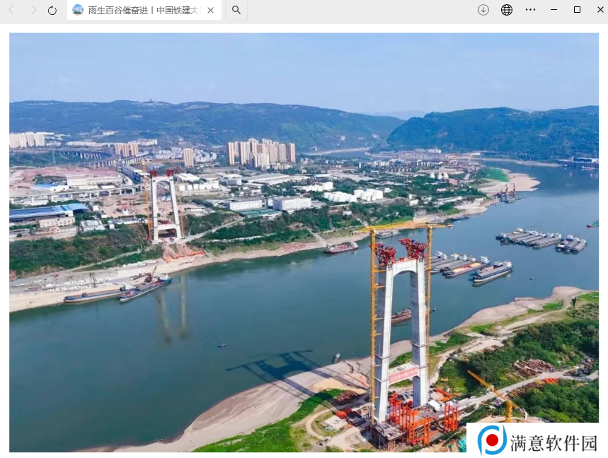The height and width of the screenshot is (458, 608).
Task: Go forward to the next page
Action: [x=33, y=10]
